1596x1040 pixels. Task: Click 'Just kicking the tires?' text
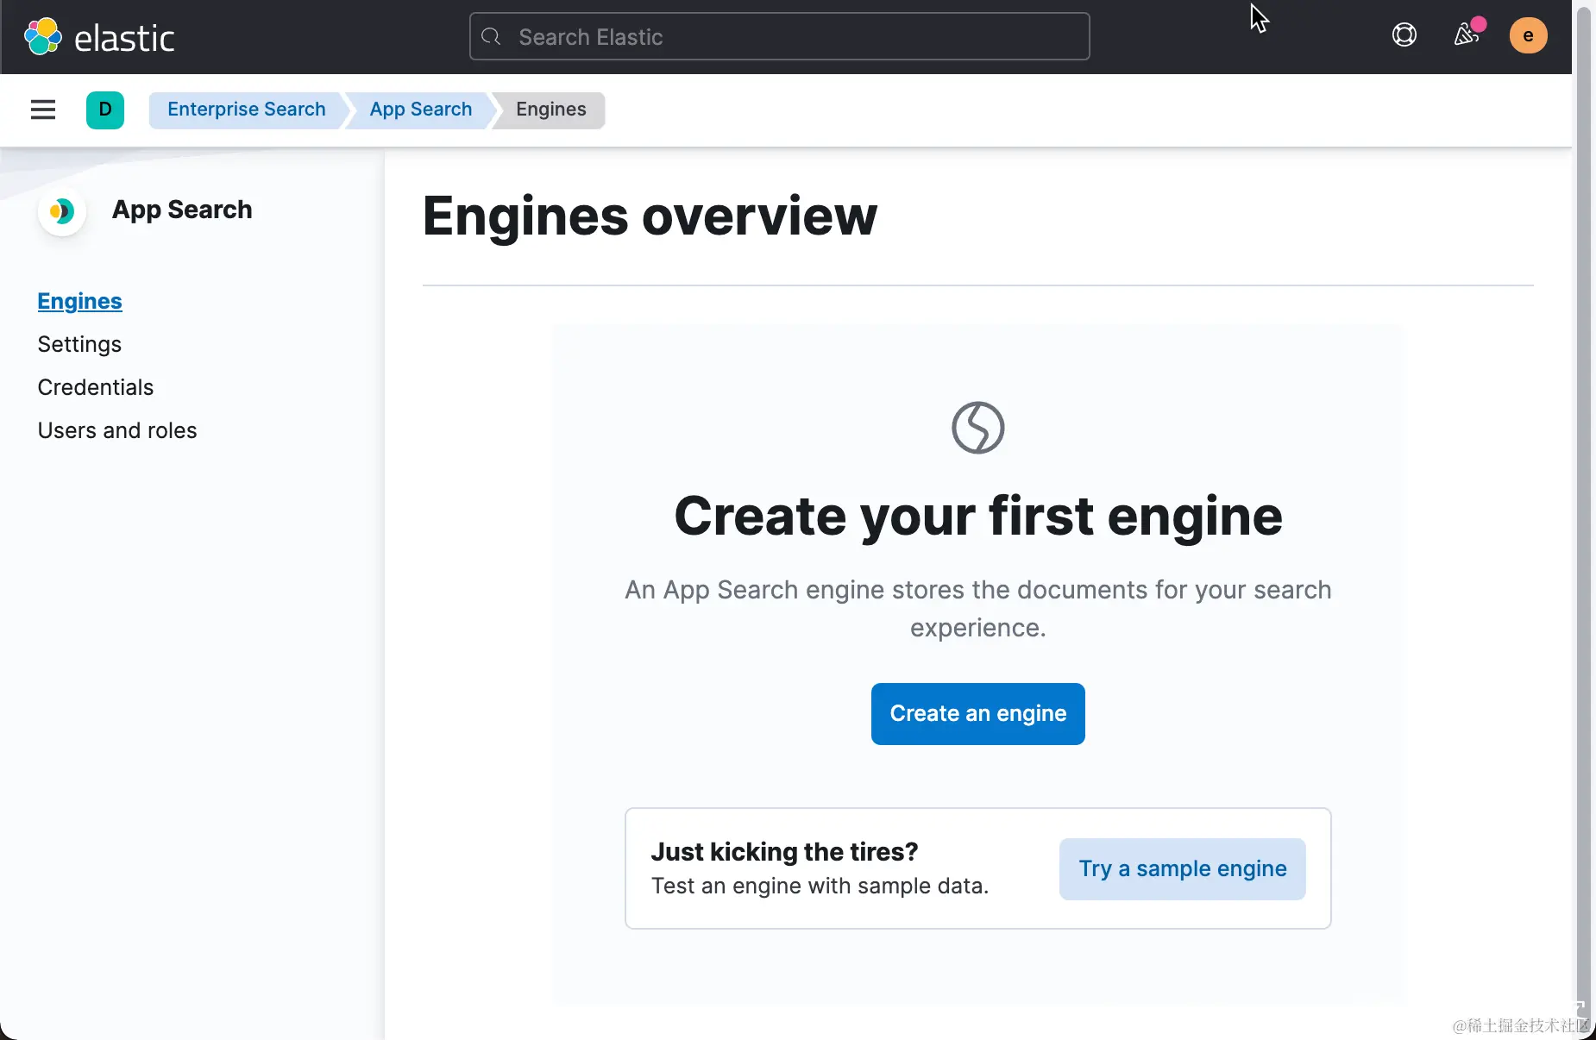point(784,852)
